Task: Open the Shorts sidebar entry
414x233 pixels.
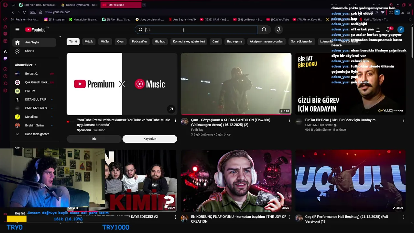Action: coord(34,51)
